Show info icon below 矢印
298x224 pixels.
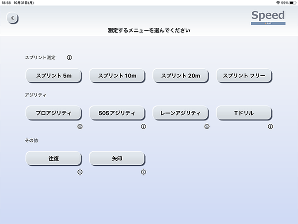click(144, 172)
